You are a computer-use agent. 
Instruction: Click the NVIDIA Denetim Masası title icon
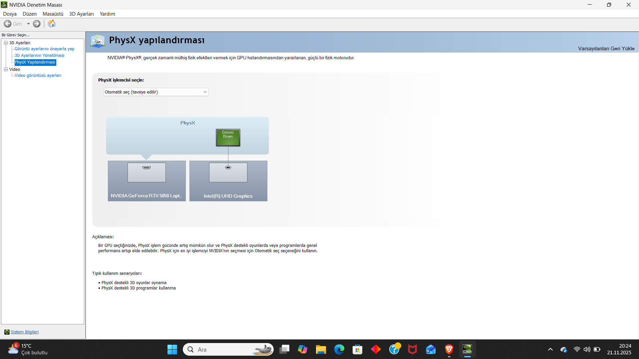tap(4, 5)
